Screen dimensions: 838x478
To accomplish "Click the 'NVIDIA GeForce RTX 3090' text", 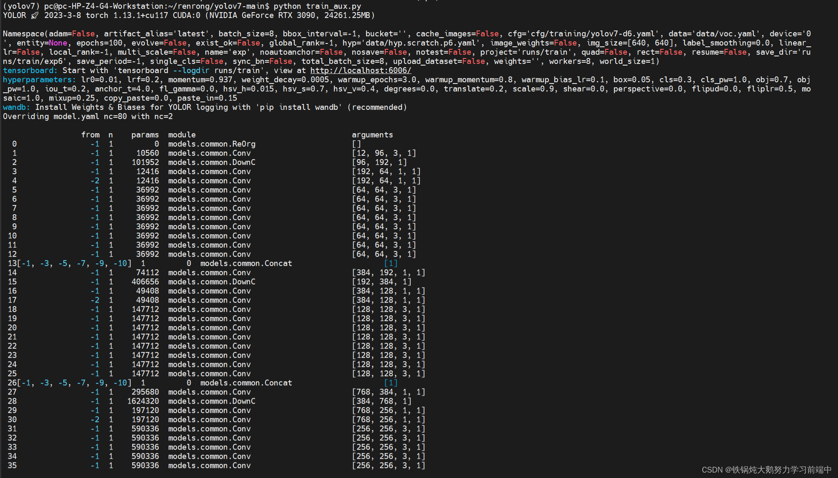I will 262,15.
